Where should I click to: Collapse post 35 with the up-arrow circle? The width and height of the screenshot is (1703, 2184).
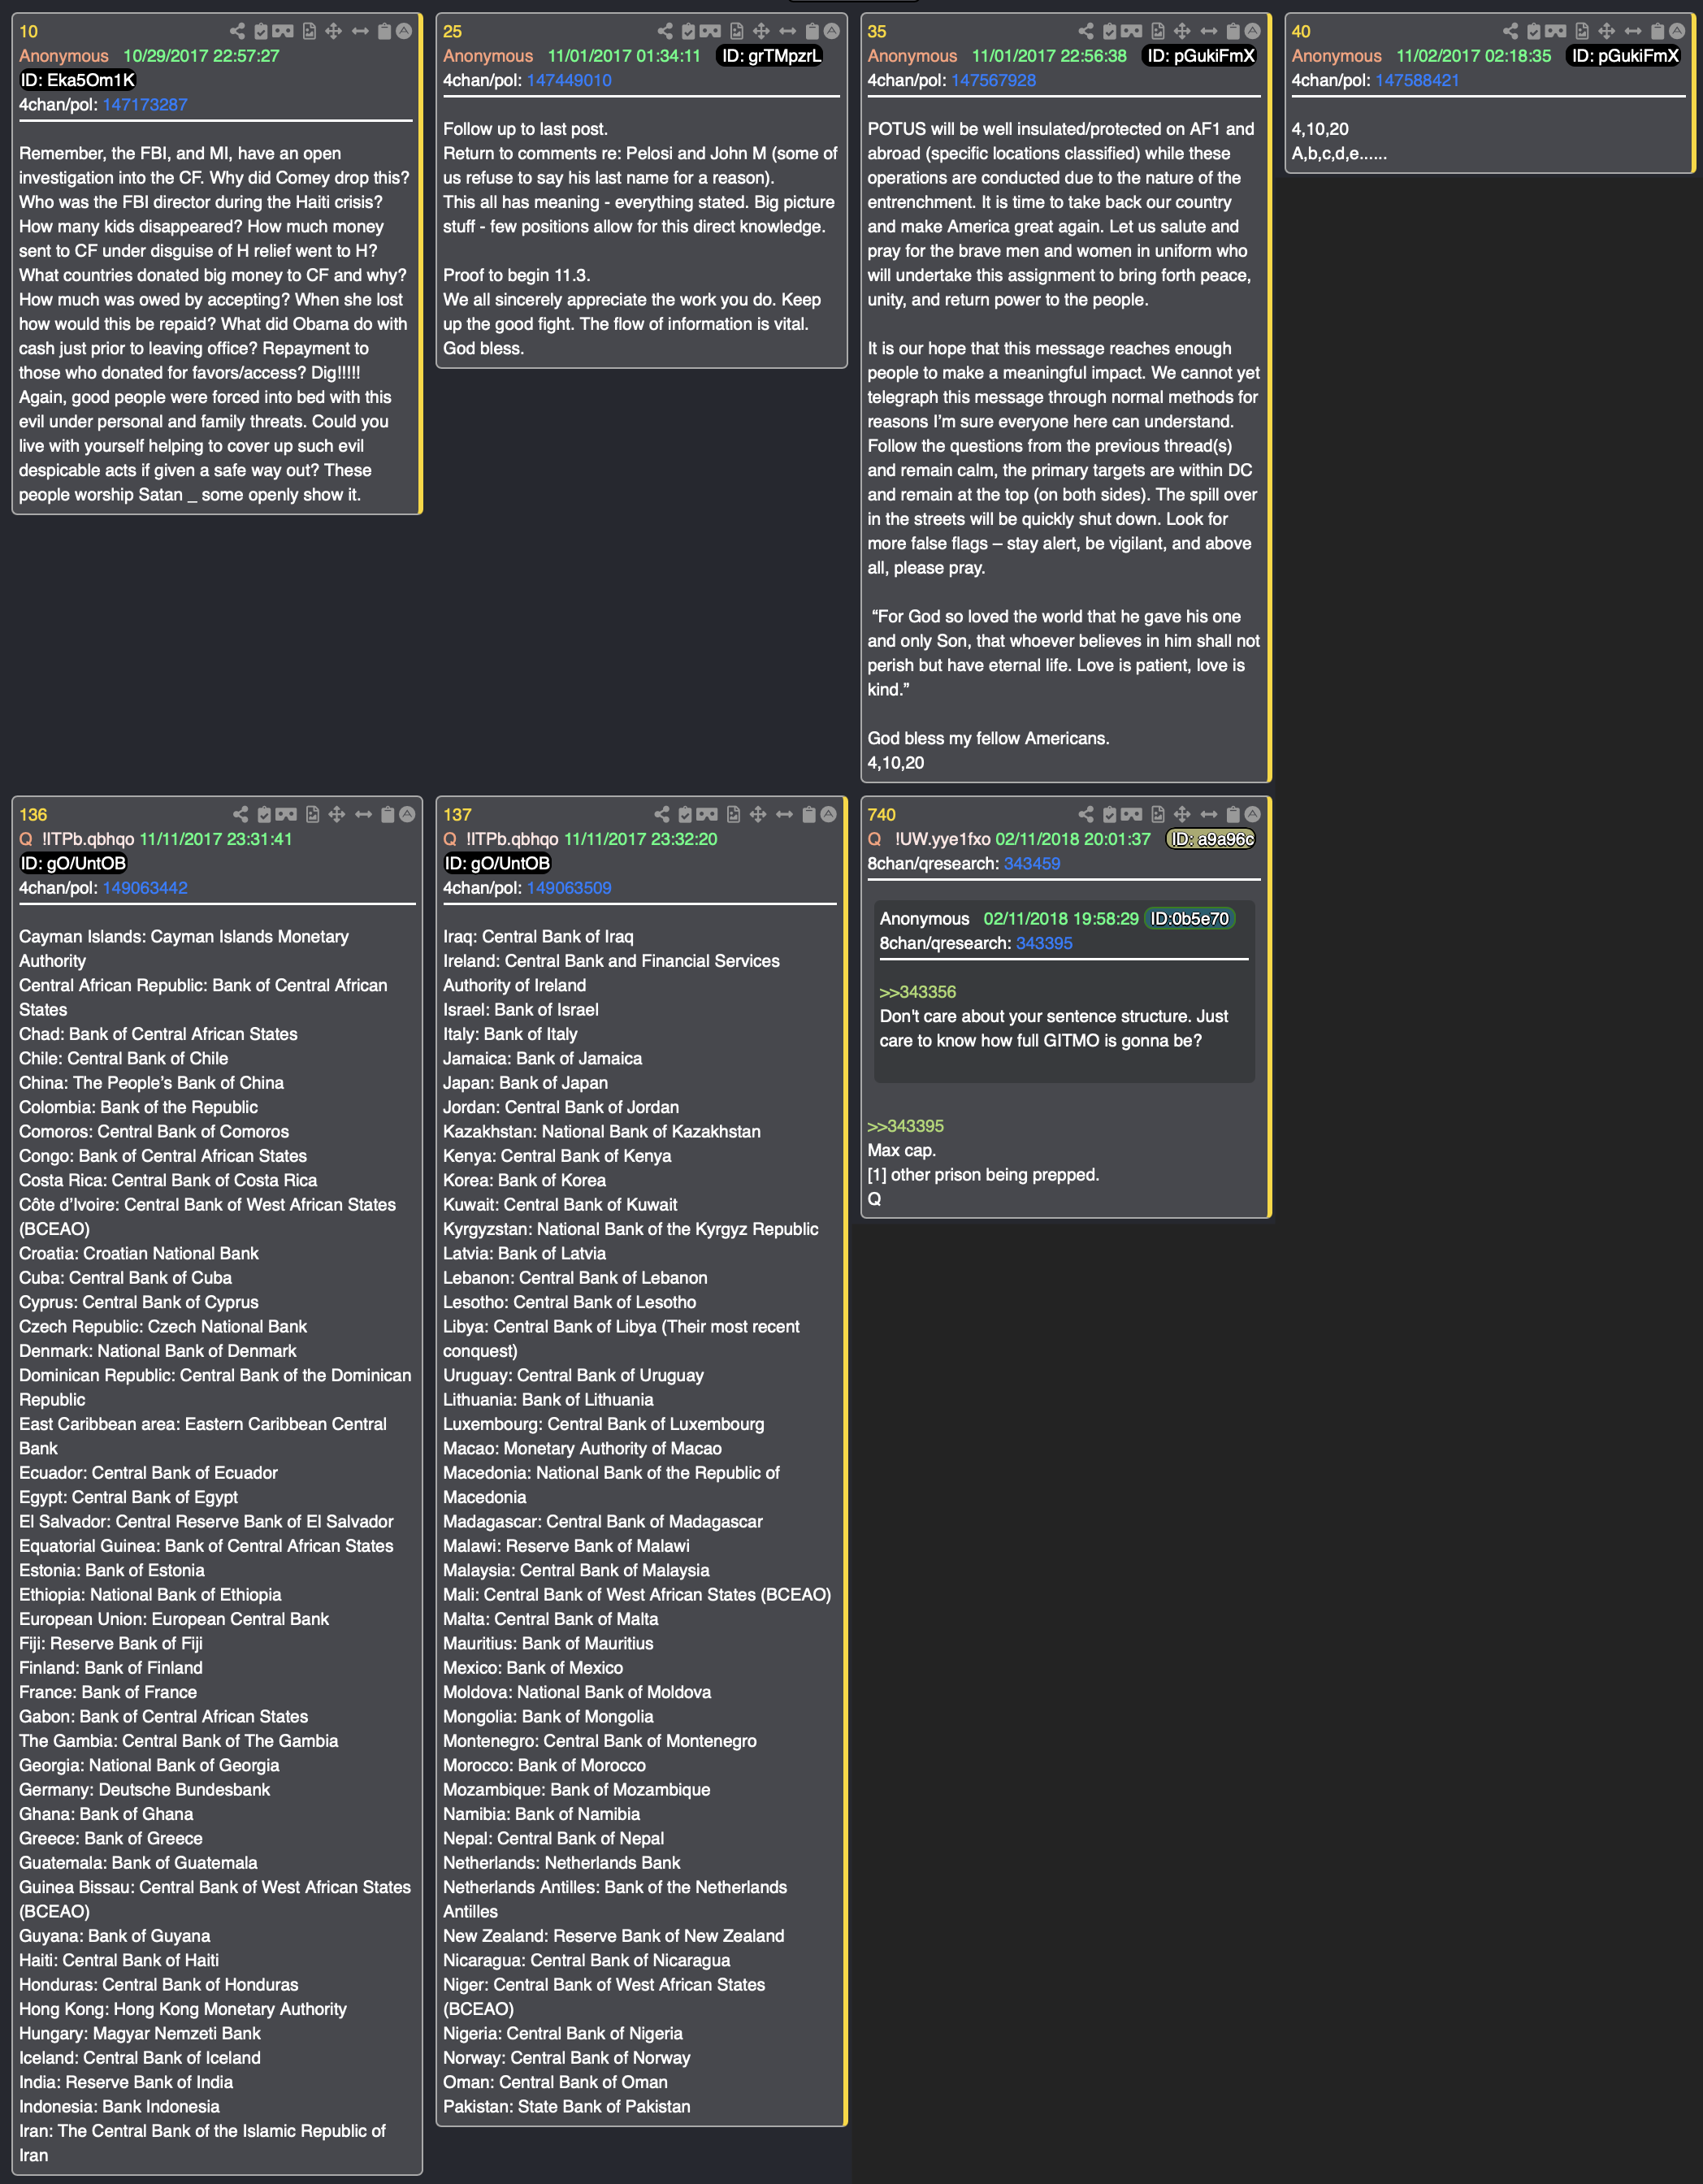pyautogui.click(x=1252, y=31)
